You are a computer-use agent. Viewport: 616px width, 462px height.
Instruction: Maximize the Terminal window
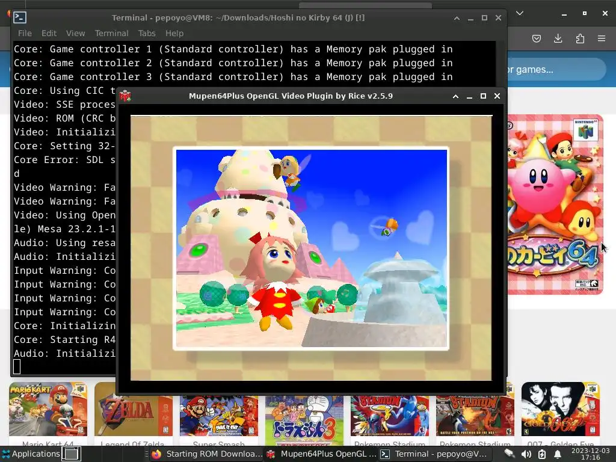coord(484,18)
